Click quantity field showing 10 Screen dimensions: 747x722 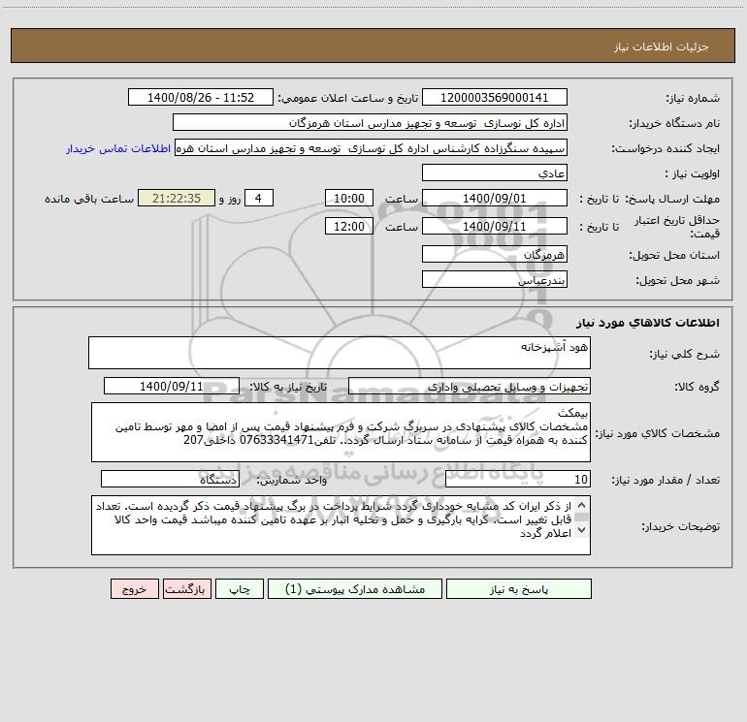(x=518, y=479)
